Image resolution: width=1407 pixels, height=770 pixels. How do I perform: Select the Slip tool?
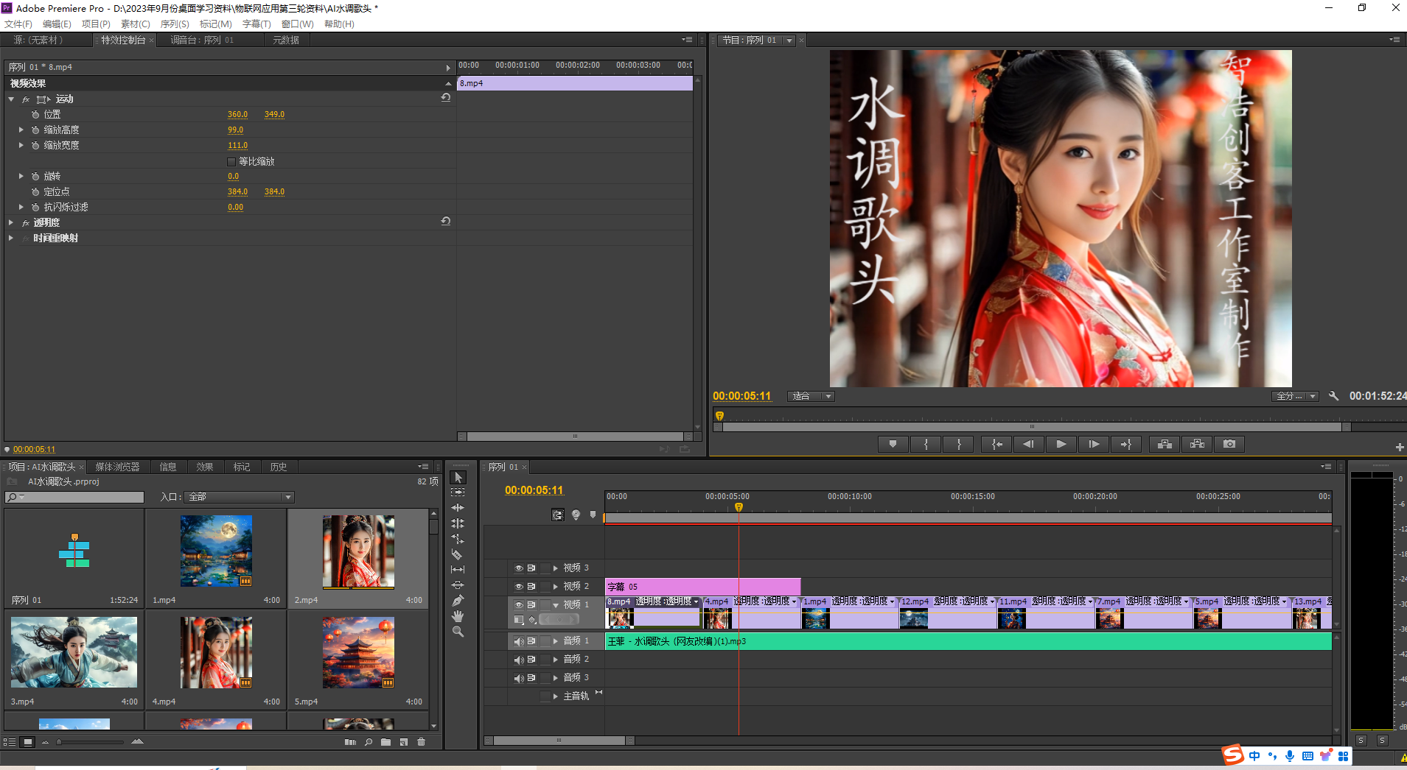point(458,570)
